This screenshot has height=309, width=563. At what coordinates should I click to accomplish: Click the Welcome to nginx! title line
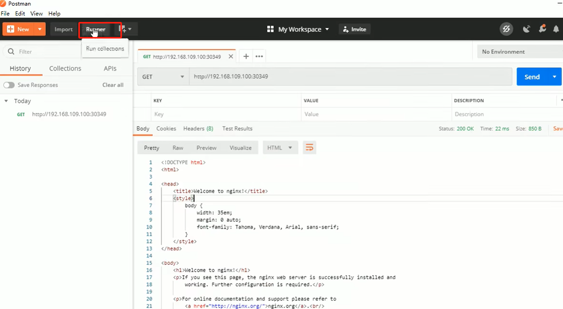pyautogui.click(x=220, y=191)
